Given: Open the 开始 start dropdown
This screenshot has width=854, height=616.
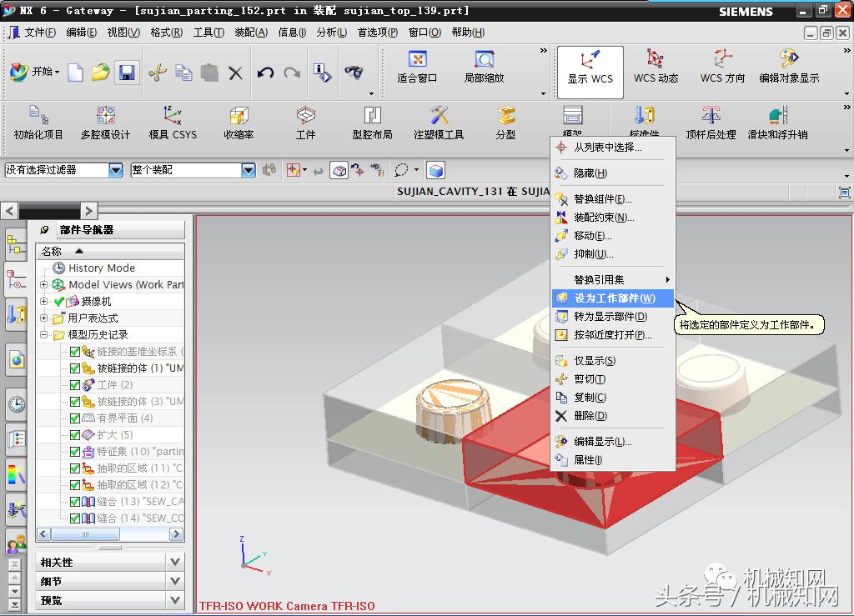Looking at the screenshot, I should [x=34, y=72].
